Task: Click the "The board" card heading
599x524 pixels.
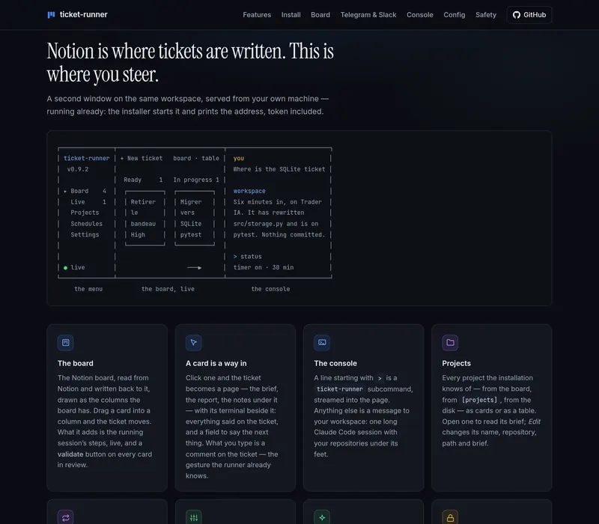Action: pyautogui.click(x=76, y=363)
